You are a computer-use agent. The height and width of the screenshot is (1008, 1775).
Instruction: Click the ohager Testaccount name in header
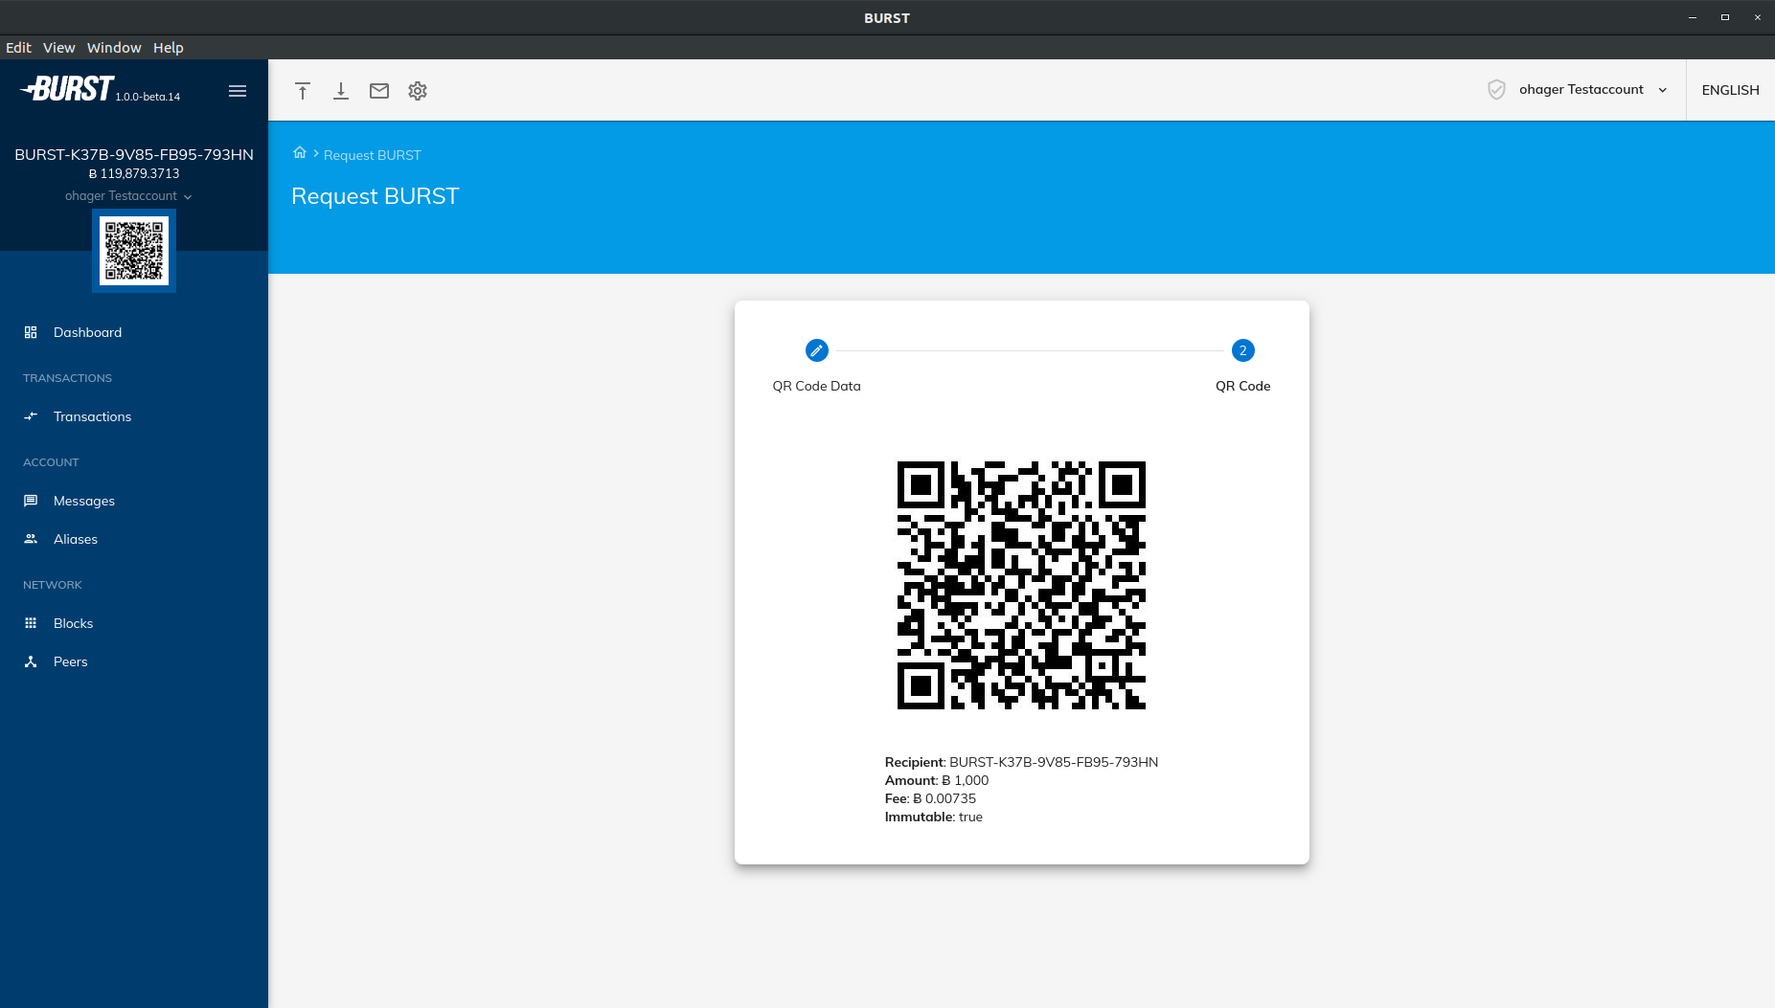point(1581,89)
